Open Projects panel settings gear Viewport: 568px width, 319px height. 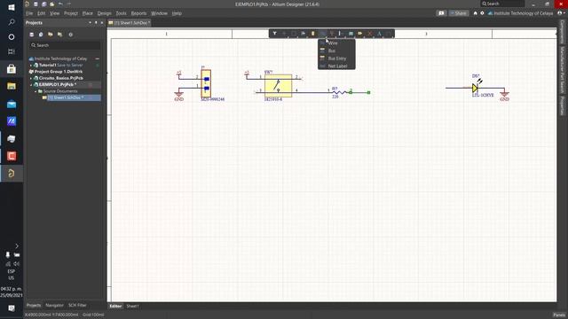pos(71,35)
